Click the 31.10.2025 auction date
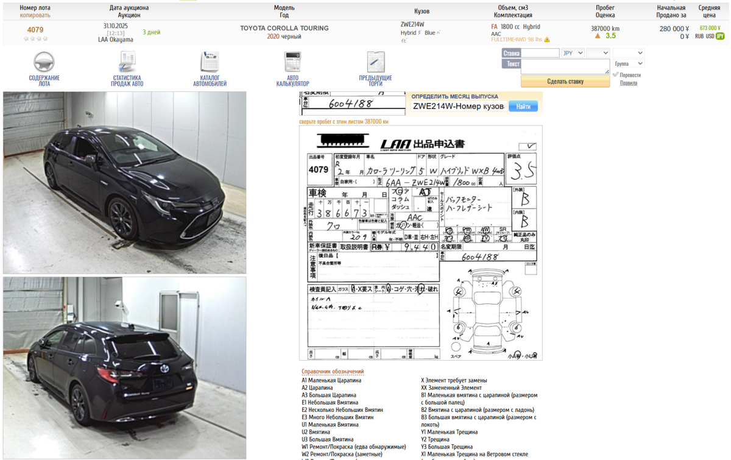Viewport: 731px width, 460px height. 116,26
